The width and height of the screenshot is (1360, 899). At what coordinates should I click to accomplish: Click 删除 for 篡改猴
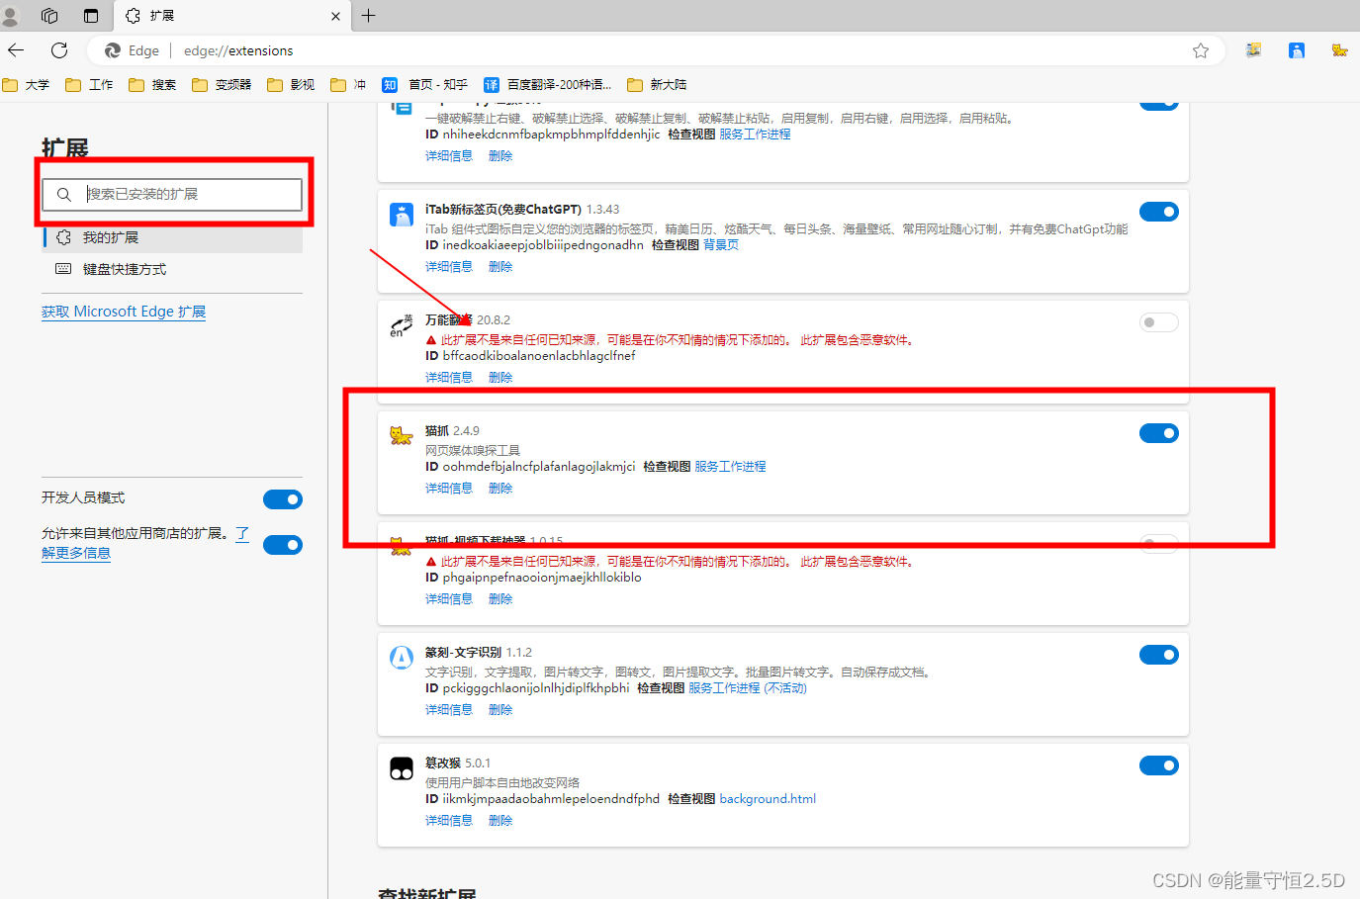(x=500, y=821)
